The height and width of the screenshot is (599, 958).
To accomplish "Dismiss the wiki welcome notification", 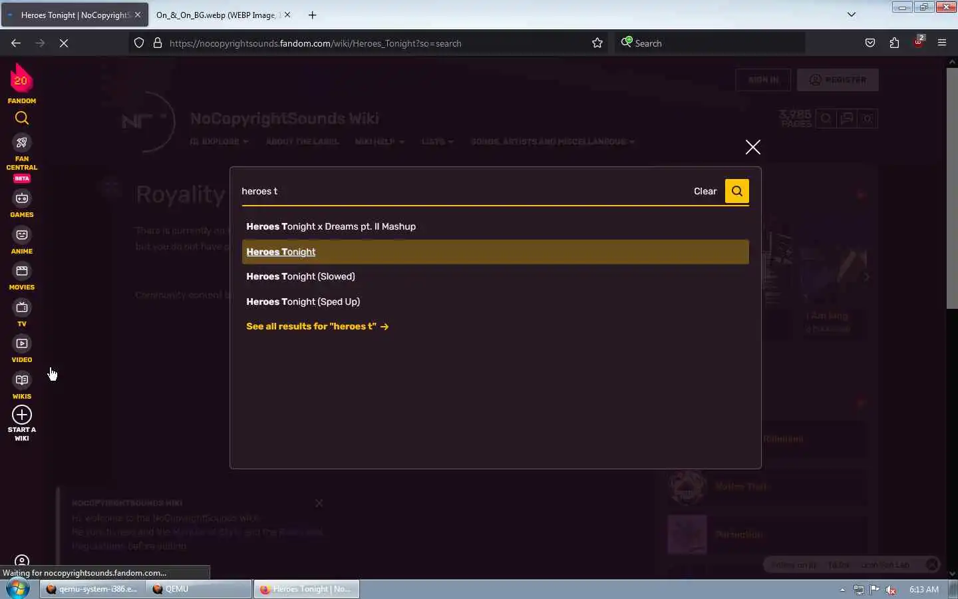I will pos(319,503).
